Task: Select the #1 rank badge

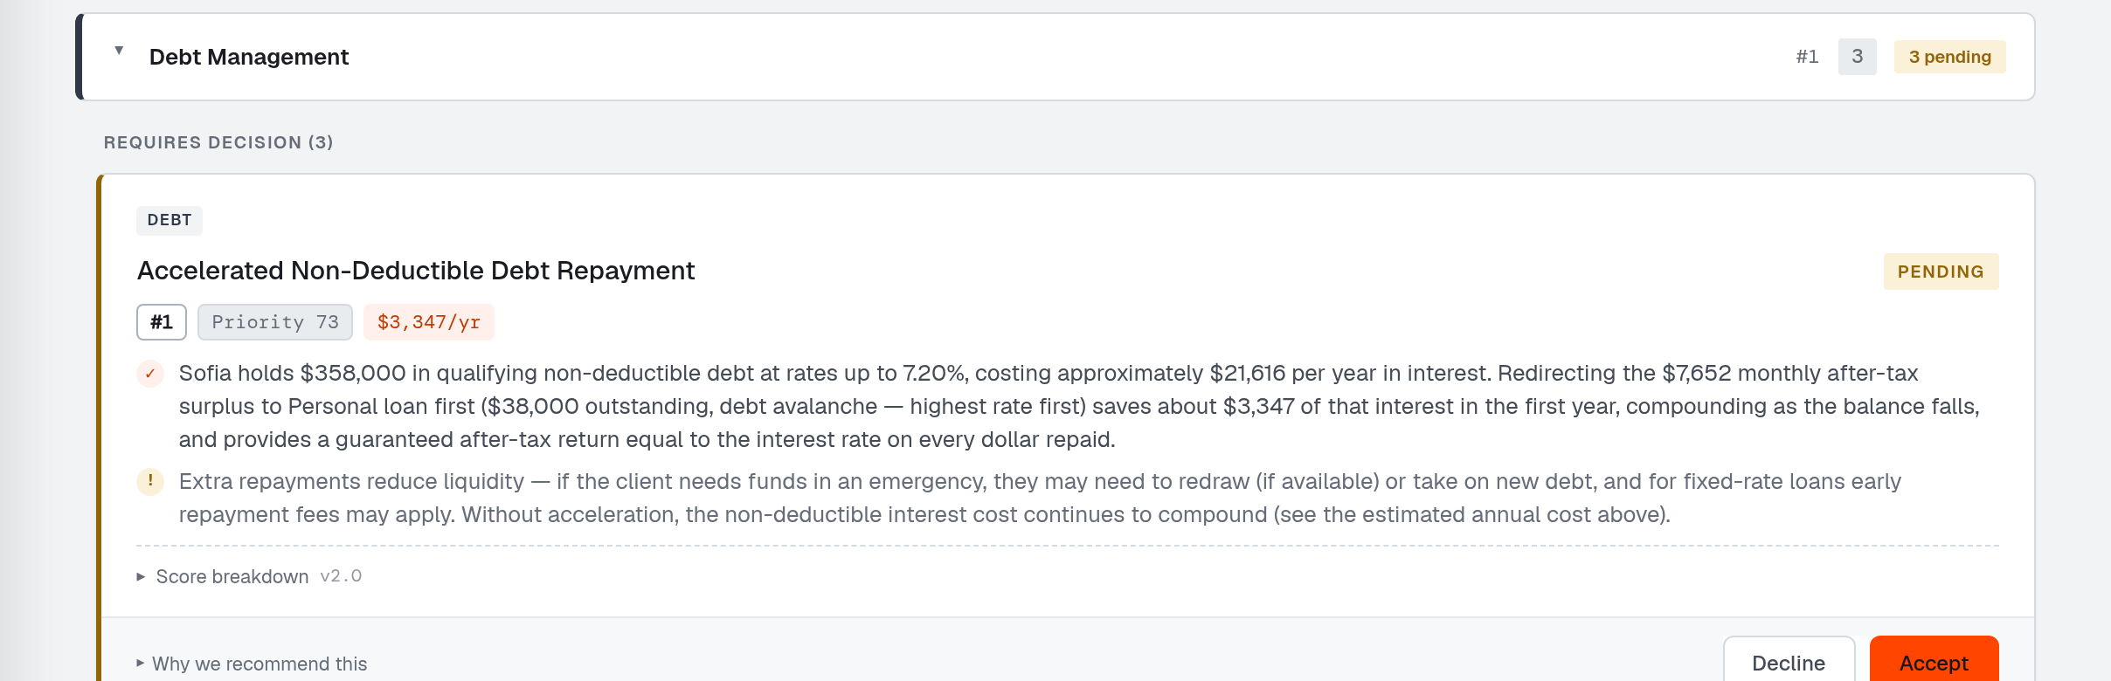Action: pos(162,322)
